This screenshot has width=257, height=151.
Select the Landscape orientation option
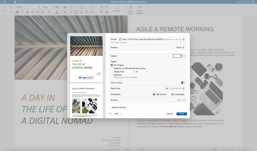169,94
